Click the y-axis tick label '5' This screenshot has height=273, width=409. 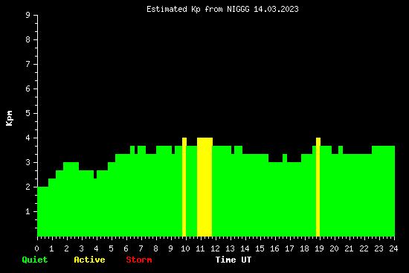(x=28, y=113)
